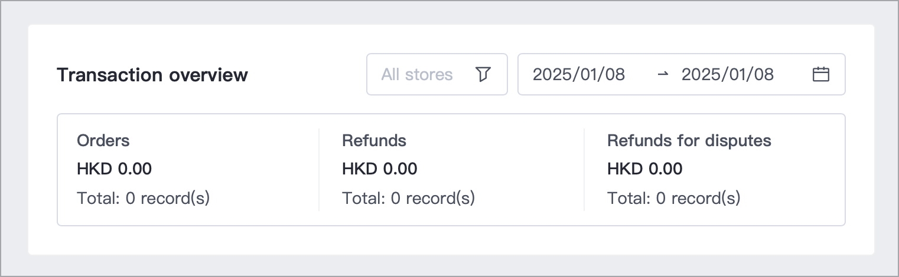899x277 pixels.
Task: Click the Refunds HKD 0.00 amount
Action: (379, 169)
